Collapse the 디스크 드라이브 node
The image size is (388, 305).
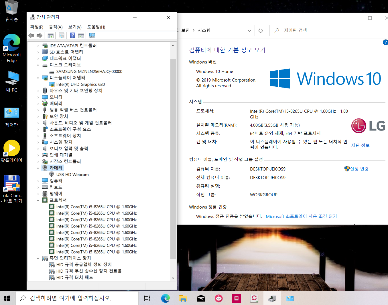pos(38,65)
